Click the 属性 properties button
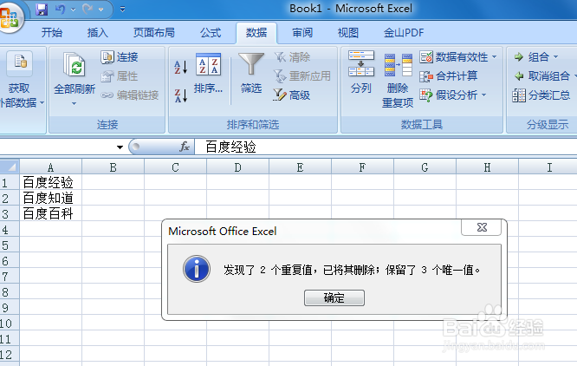 tap(120, 75)
